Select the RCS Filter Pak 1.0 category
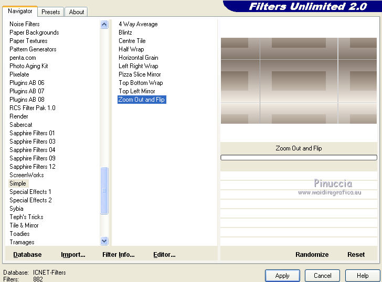 [x=33, y=108]
